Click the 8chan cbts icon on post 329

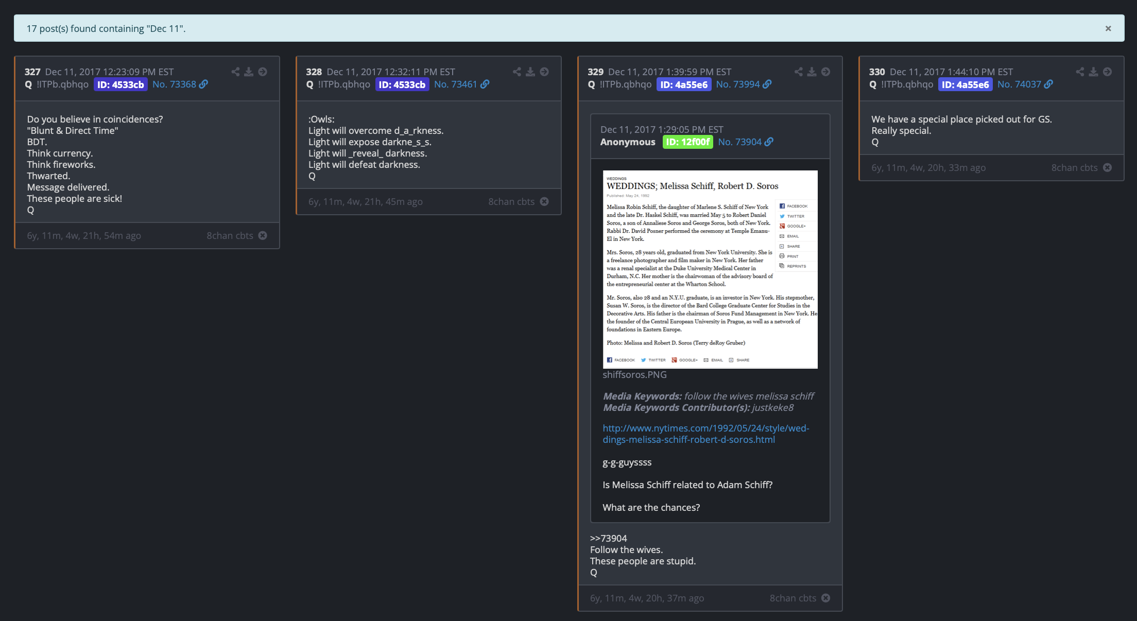[x=826, y=598]
